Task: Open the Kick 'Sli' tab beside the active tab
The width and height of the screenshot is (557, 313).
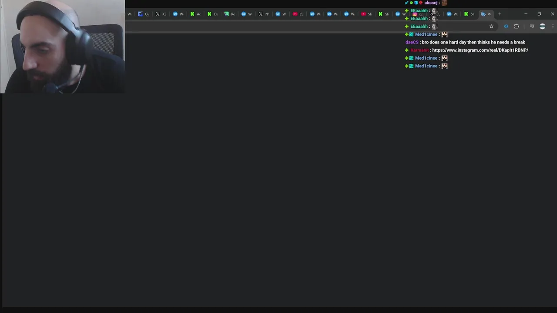Action: 470,14
